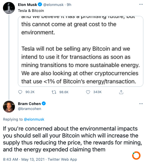Image resolution: width=147 pixels, height=165 pixels.
Task: Click the Twitter Web App source label
Action: coord(62,159)
